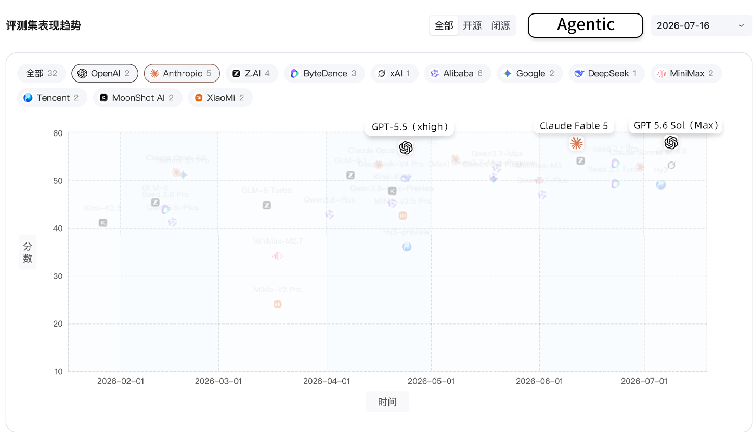Click the OpenAI marker under GPT-5.5 (xhigh)
Viewport: 753px width, 432px height.
point(406,148)
